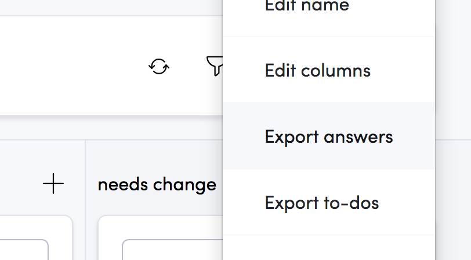Choose Edit columns from menu

[x=329, y=70]
